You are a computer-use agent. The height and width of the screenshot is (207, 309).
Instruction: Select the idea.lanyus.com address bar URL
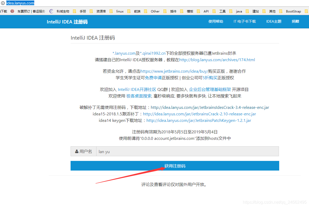click(x=20, y=3)
